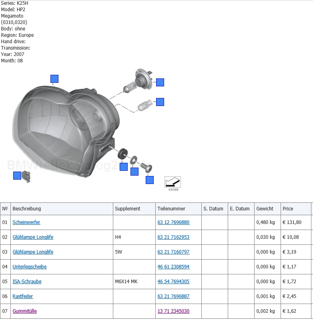
Task: Click the blue marker below the screw
Action: click(x=150, y=180)
